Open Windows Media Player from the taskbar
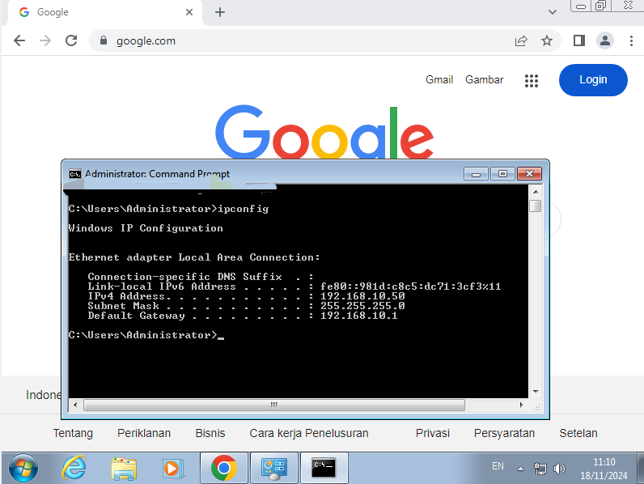Viewport: 644px width, 484px height. 172,469
